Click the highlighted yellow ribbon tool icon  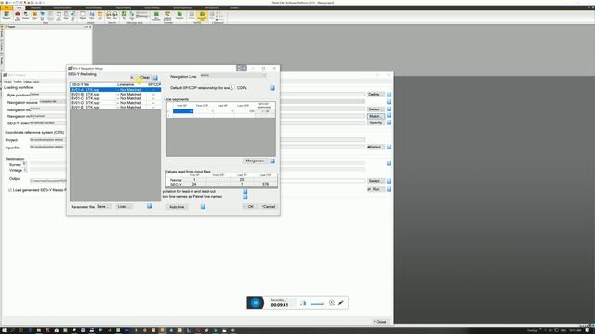coord(203,16)
